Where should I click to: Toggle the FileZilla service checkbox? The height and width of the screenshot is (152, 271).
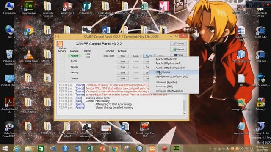pos(62,67)
